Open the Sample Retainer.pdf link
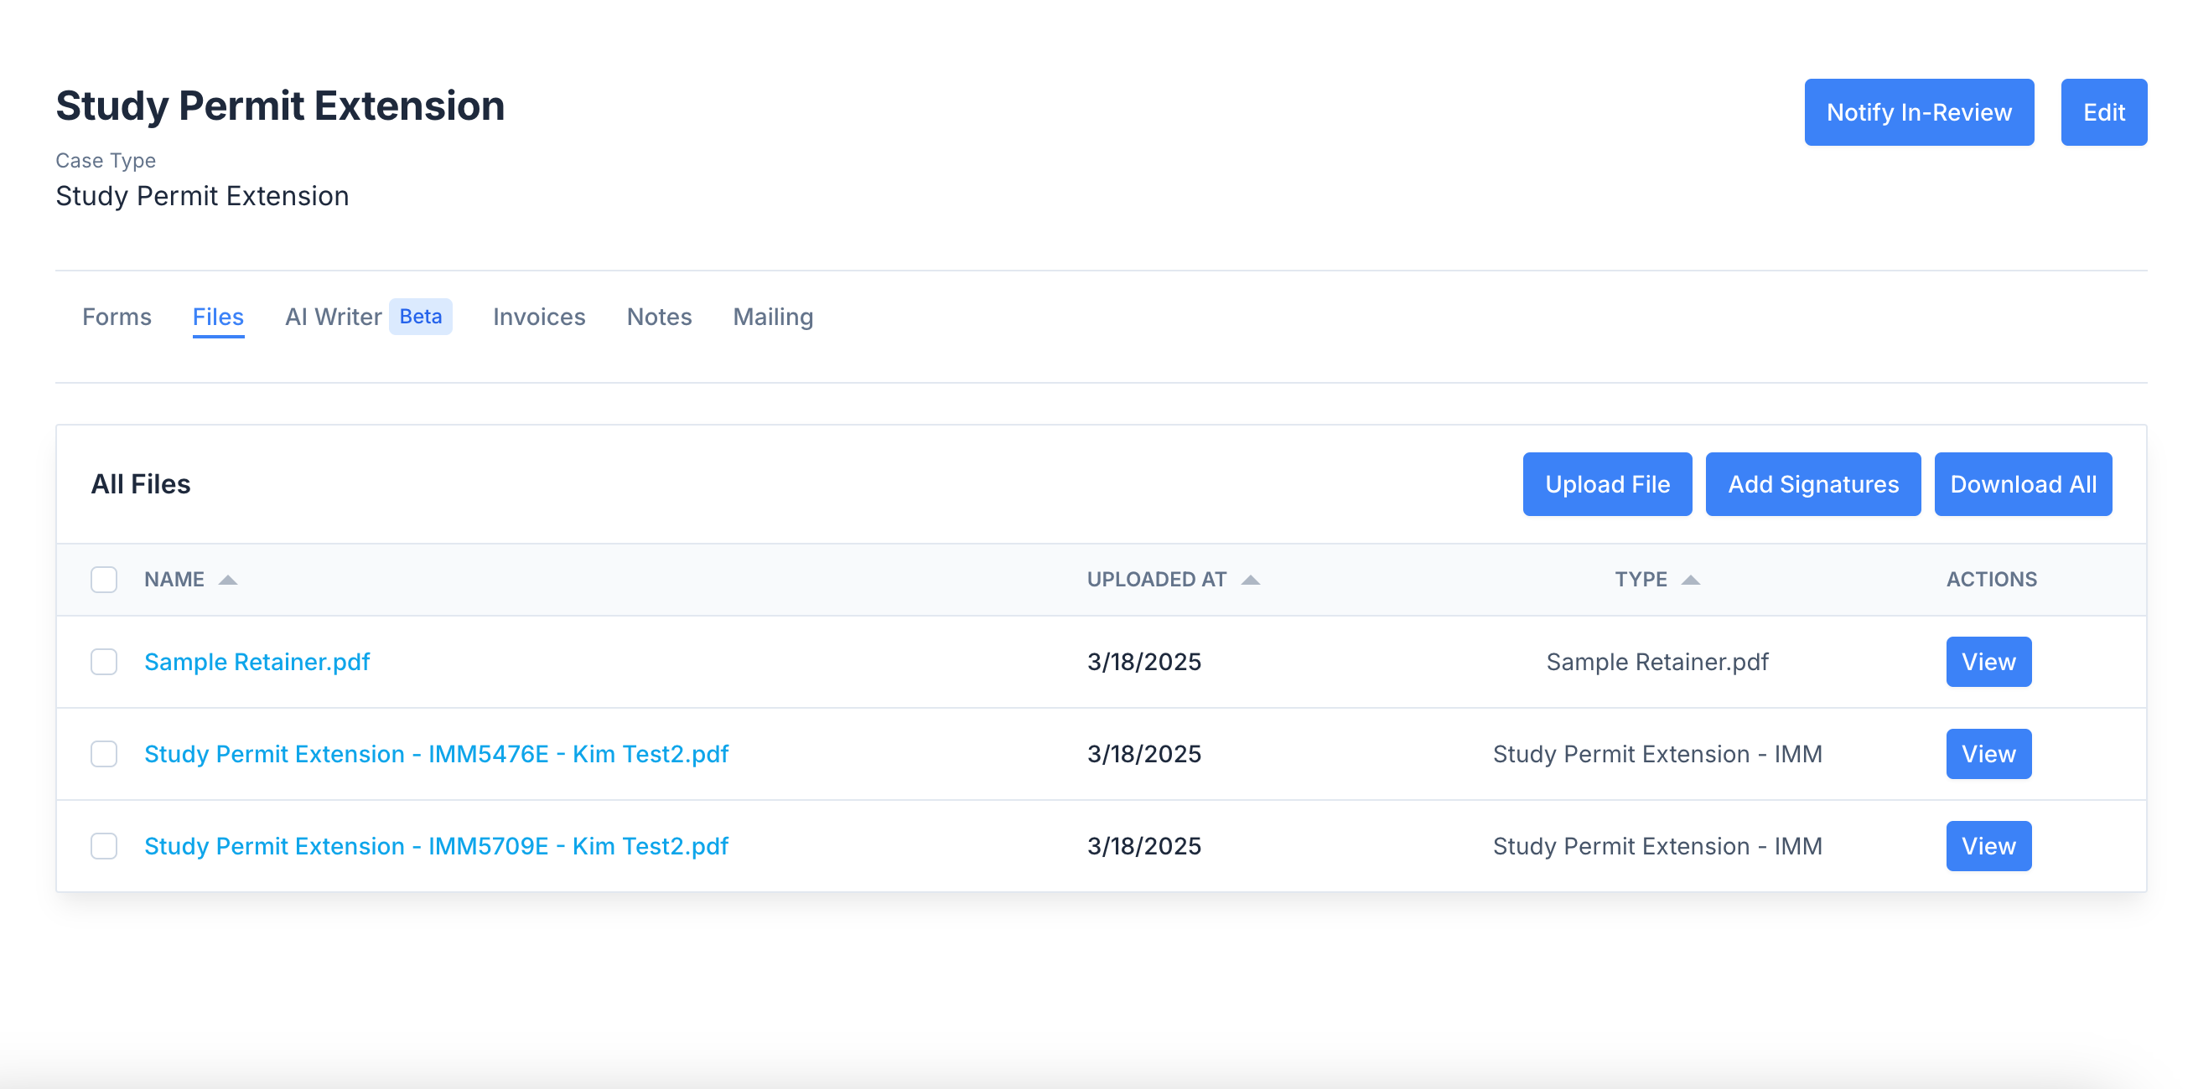The image size is (2193, 1089). [257, 662]
